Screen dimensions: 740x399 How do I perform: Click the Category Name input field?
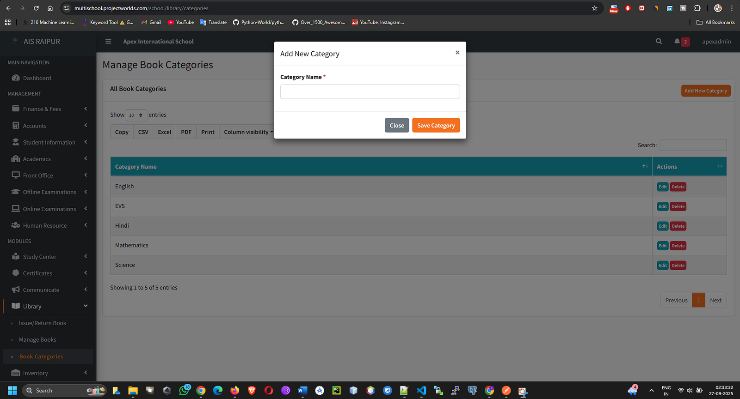pos(370,92)
